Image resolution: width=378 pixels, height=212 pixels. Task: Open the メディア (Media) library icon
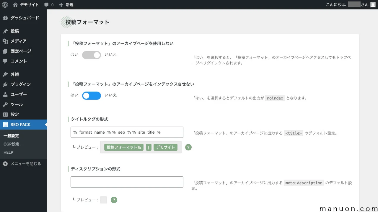coord(6,41)
